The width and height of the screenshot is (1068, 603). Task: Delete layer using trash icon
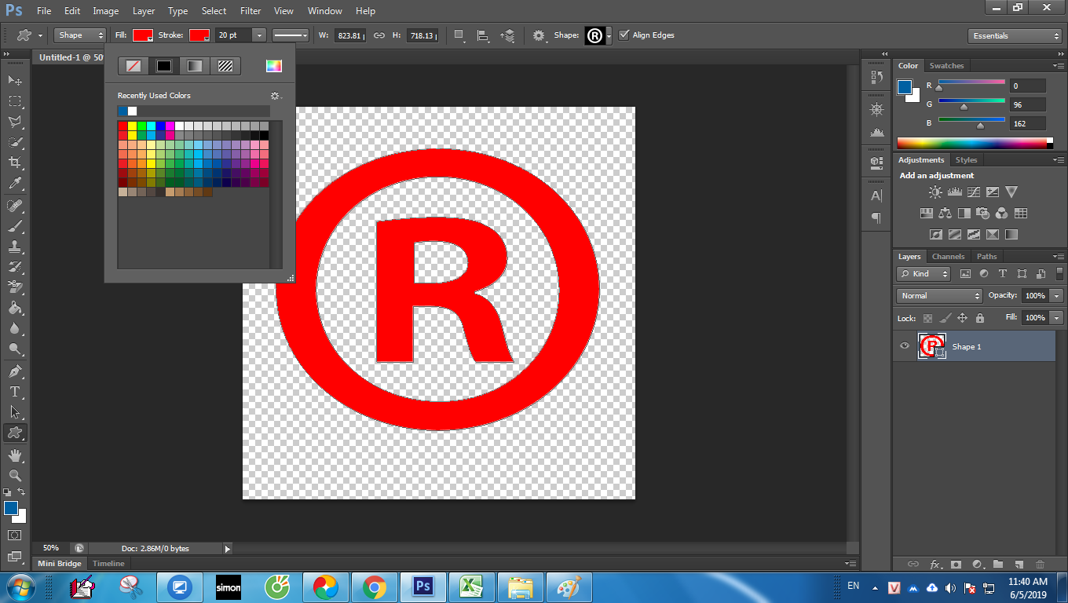(x=1040, y=564)
